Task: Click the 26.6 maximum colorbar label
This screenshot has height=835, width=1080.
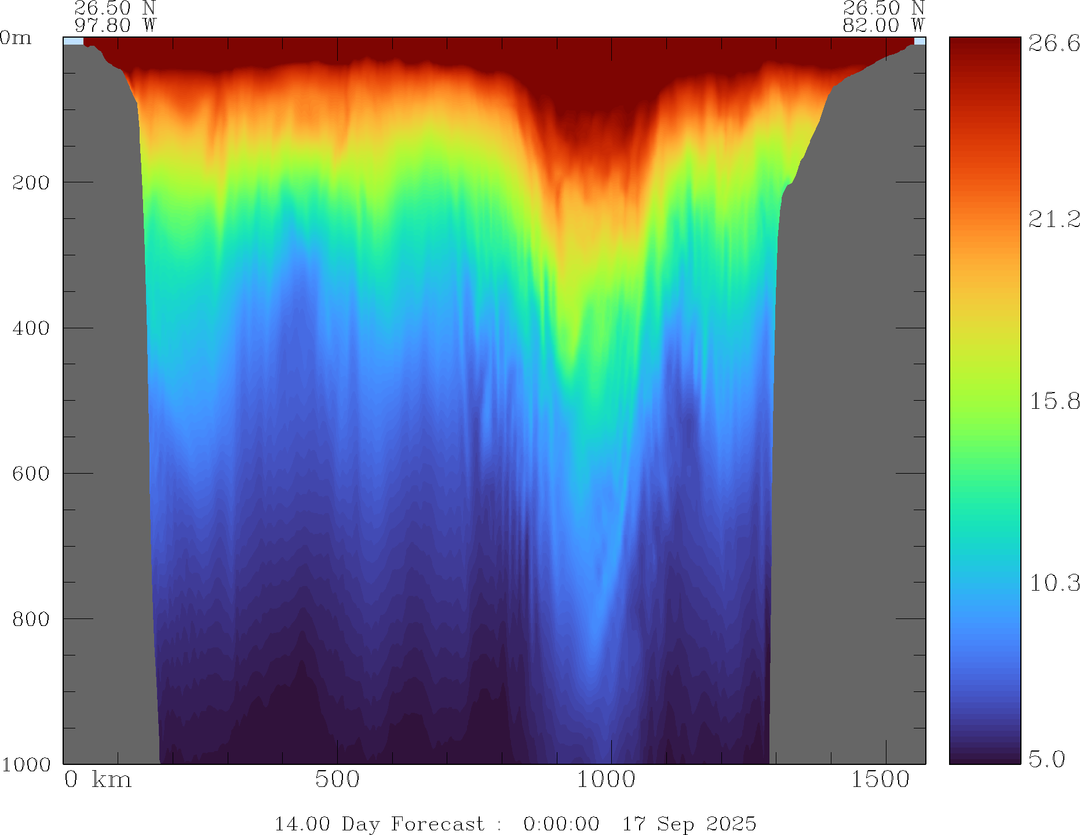Action: coord(1054,43)
